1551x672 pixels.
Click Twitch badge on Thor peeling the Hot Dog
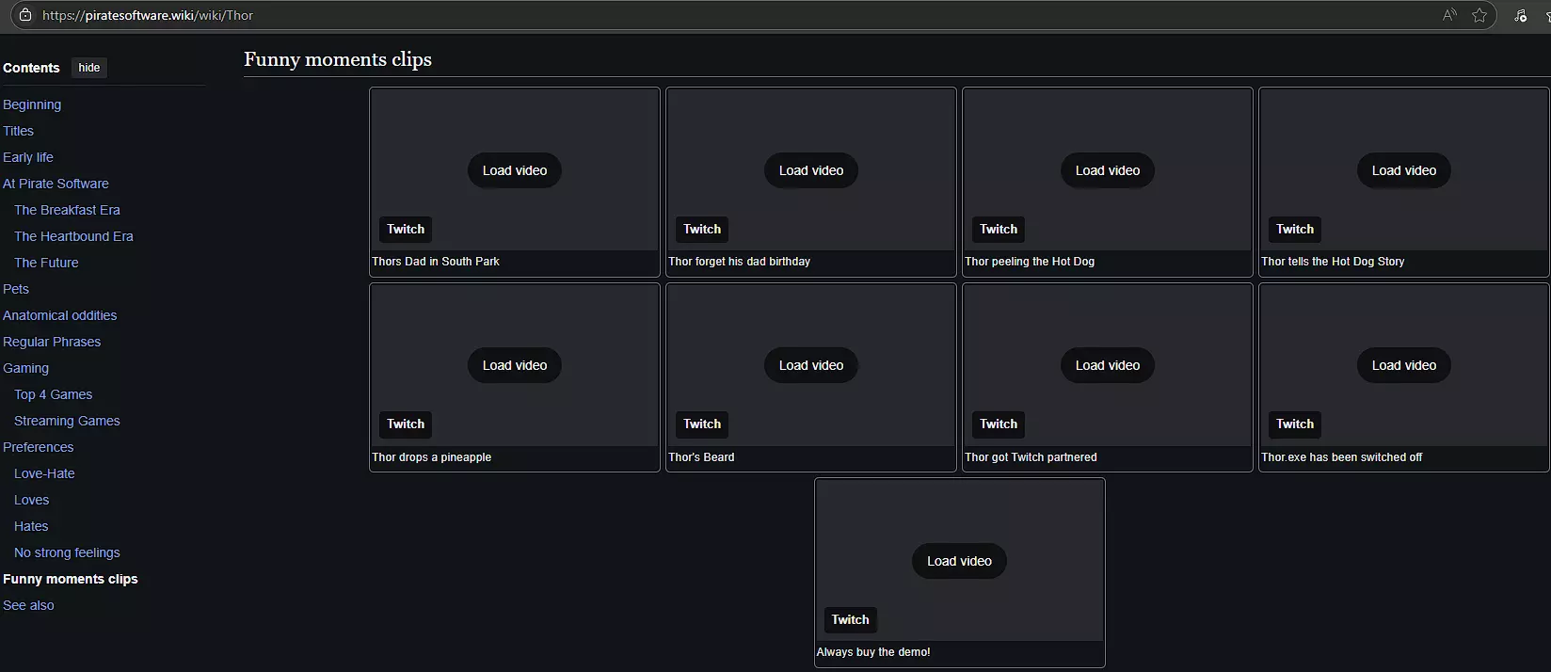[999, 229]
